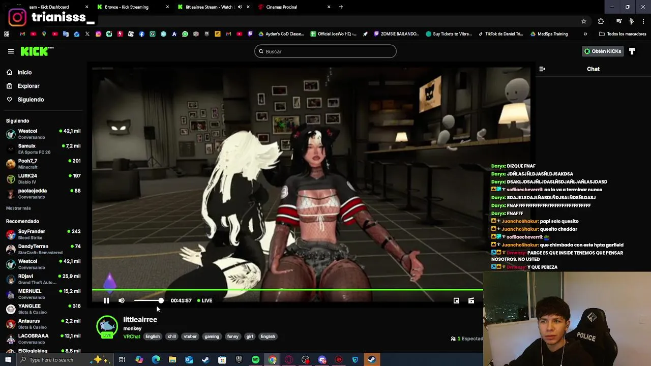Click the Obtén KICKs button
651x366 pixels.
pos(603,51)
